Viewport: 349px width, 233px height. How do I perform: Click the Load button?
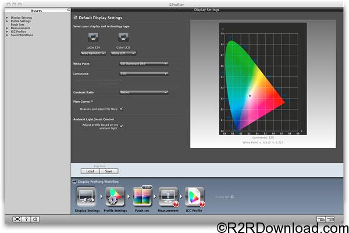click(x=90, y=171)
